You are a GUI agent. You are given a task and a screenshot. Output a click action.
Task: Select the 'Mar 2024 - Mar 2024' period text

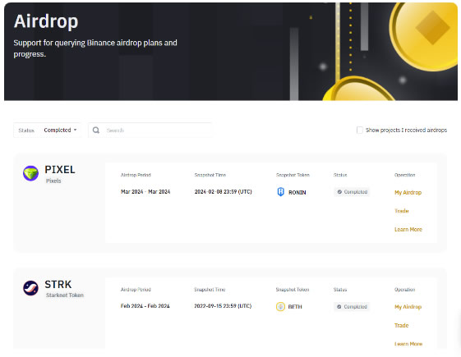coord(145,192)
